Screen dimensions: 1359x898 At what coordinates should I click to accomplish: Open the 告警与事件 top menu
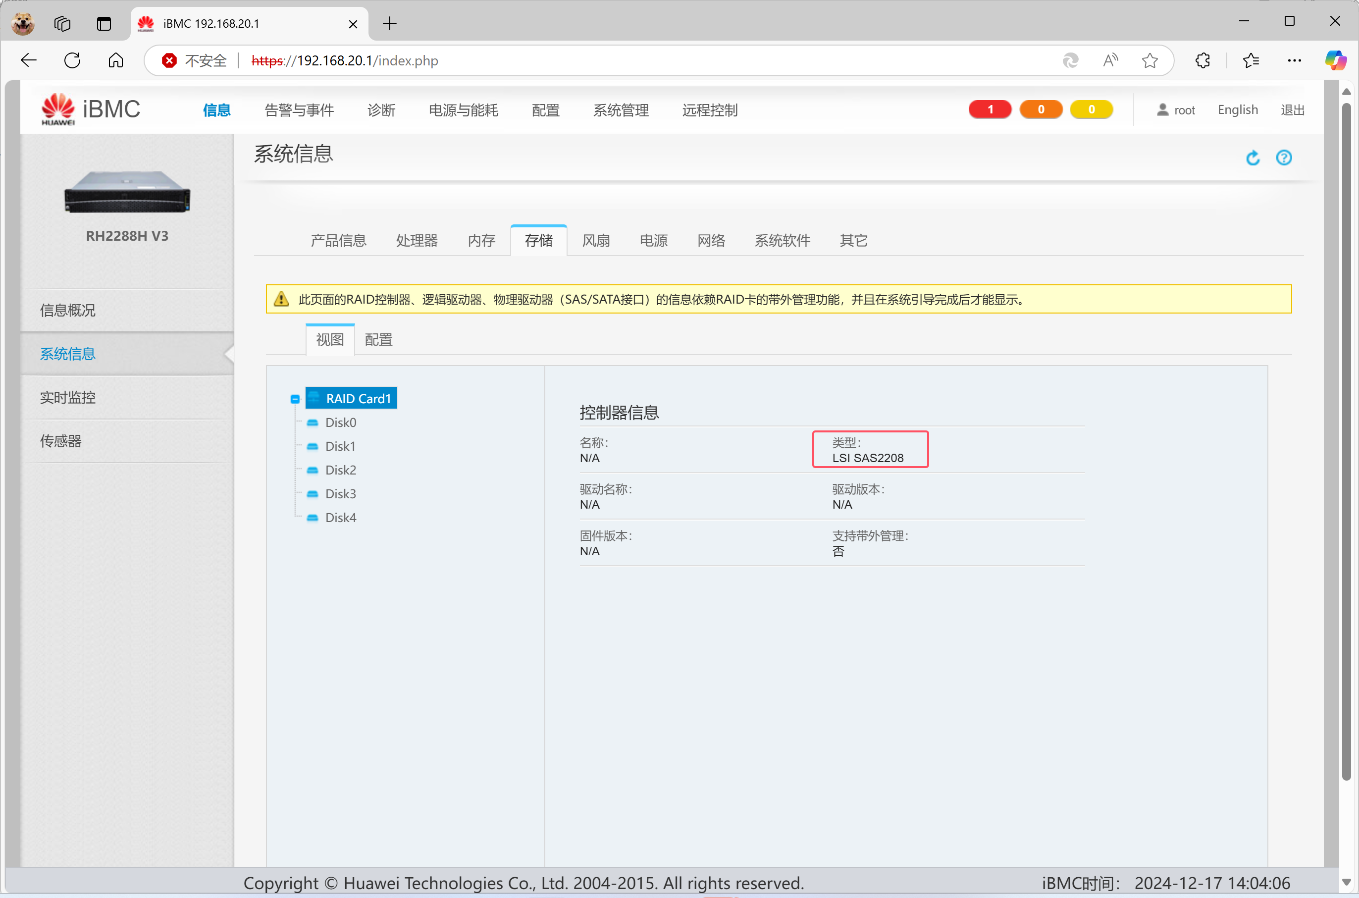coord(299,110)
